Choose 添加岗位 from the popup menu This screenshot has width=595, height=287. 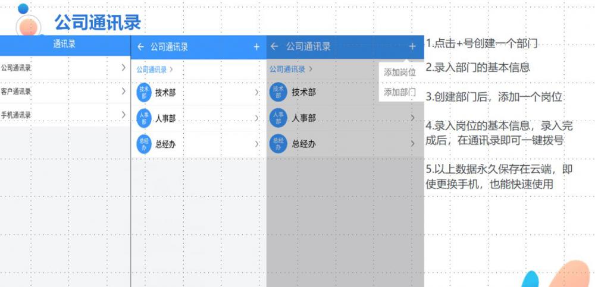click(x=399, y=72)
